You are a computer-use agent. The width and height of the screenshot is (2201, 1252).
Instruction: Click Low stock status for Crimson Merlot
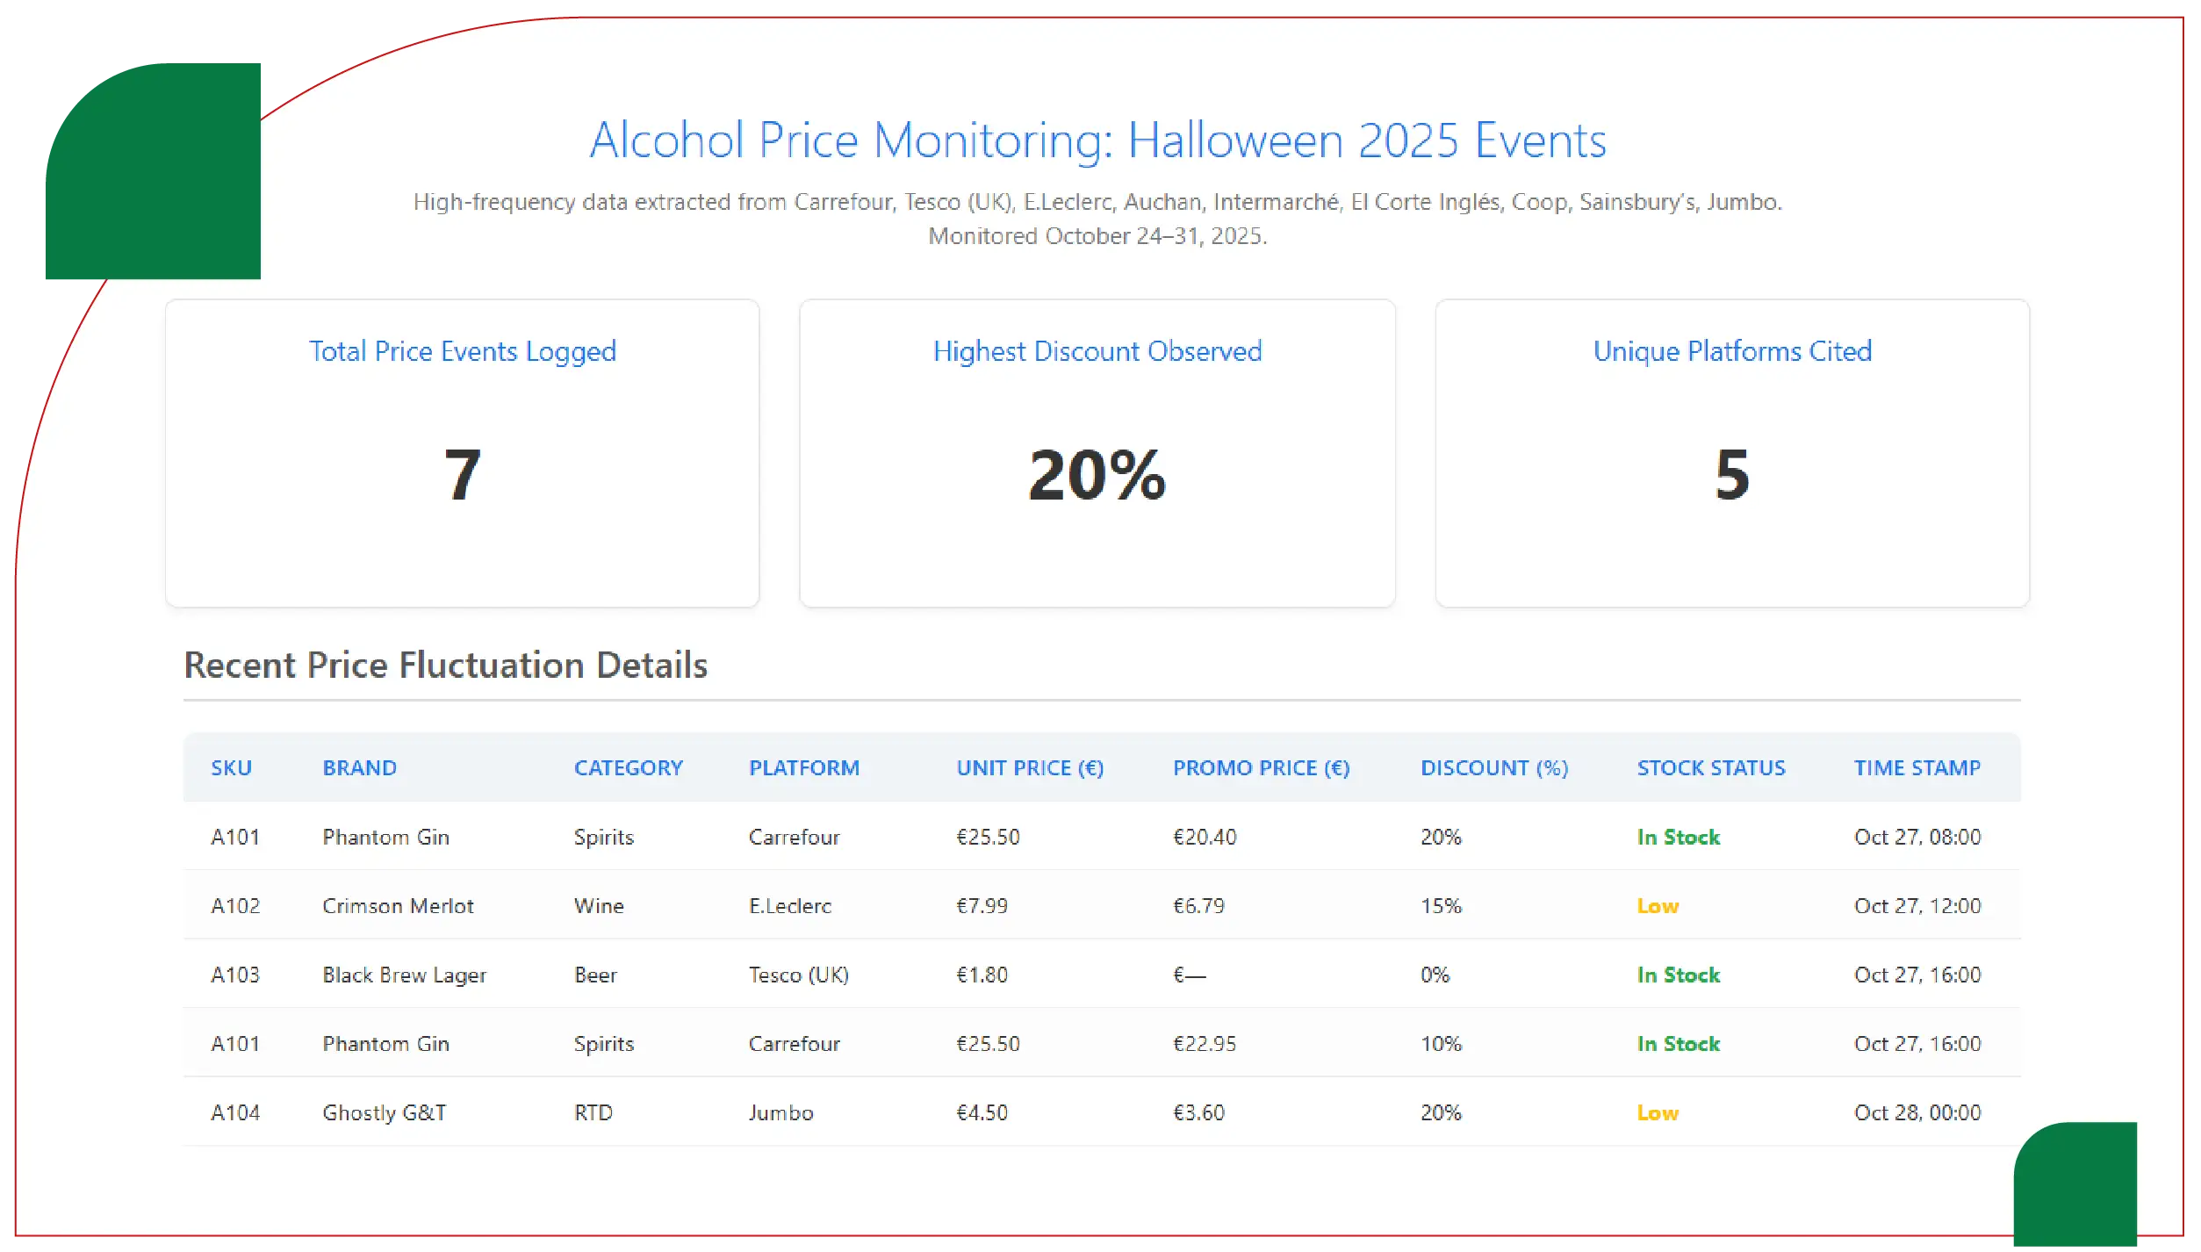tap(1657, 906)
